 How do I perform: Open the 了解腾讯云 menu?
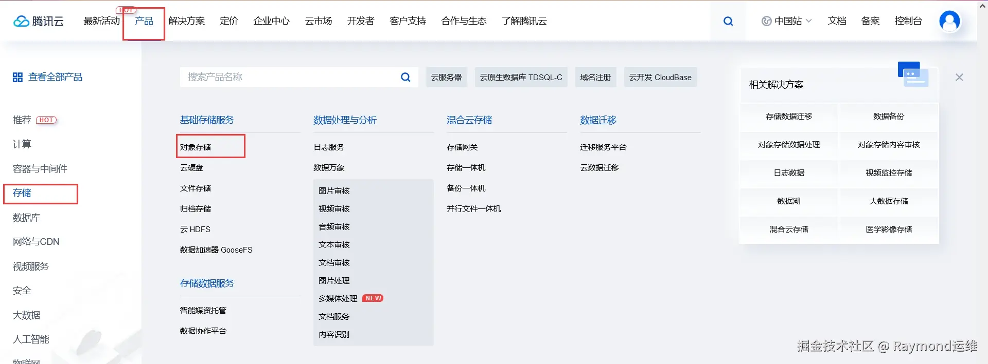click(524, 21)
